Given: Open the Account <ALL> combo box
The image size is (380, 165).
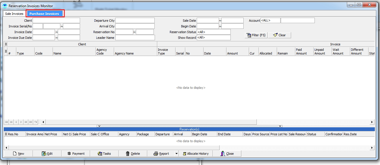Looking at the screenshot, I should 270,21.
